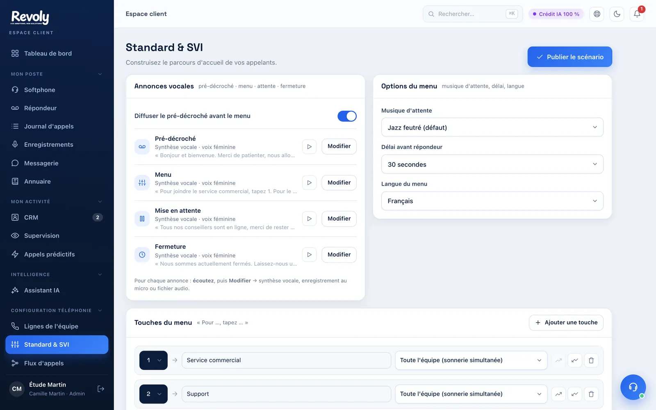Play the Menu announcement audio
Screen dimensions: 656x410
[309, 182]
